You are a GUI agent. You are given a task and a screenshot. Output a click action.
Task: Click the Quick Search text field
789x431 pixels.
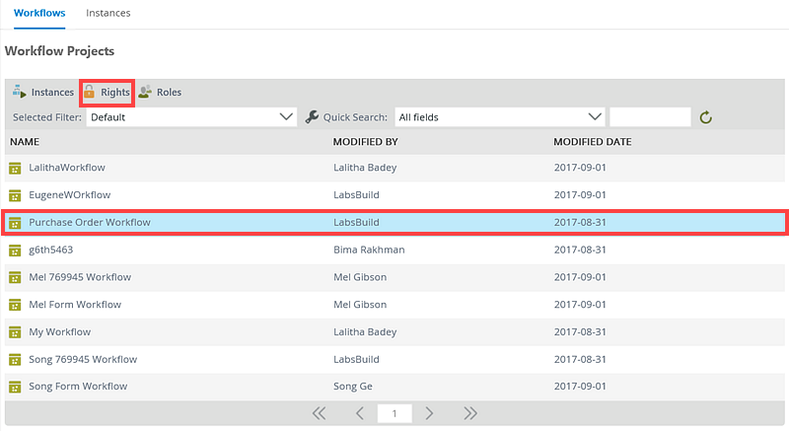pos(650,117)
